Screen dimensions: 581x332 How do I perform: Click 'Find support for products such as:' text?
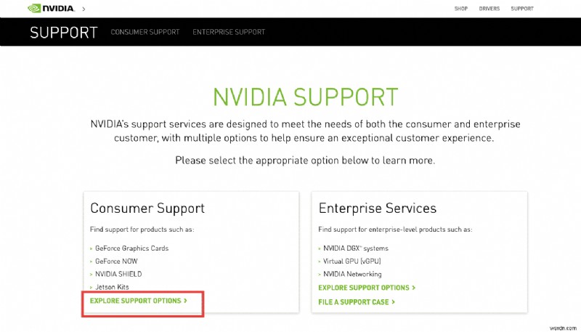[142, 230]
